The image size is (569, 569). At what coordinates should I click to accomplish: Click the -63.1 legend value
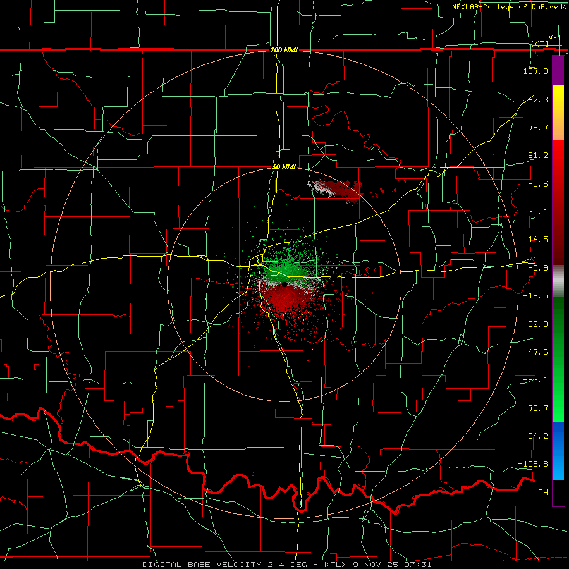click(x=535, y=380)
